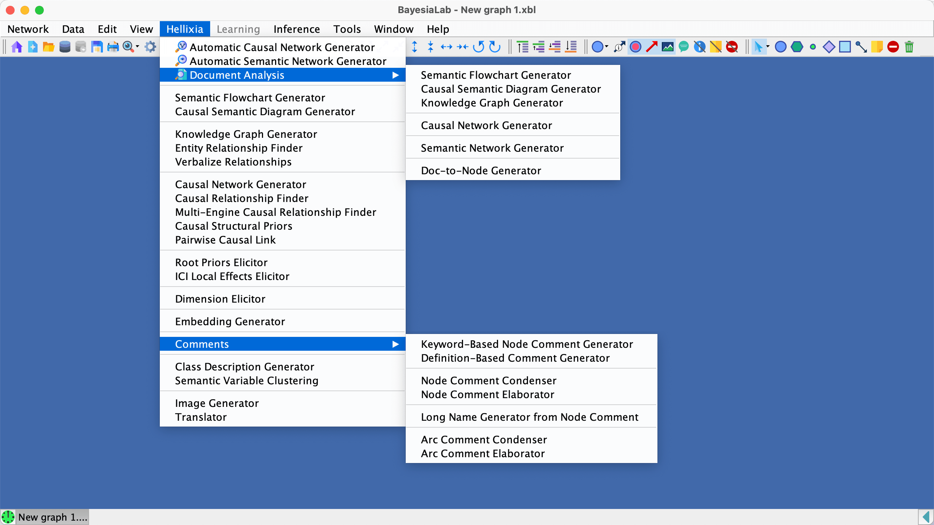Viewport: 934px width, 525px height.
Task: Toggle the pink-filled node circle display button
Action: tap(636, 47)
